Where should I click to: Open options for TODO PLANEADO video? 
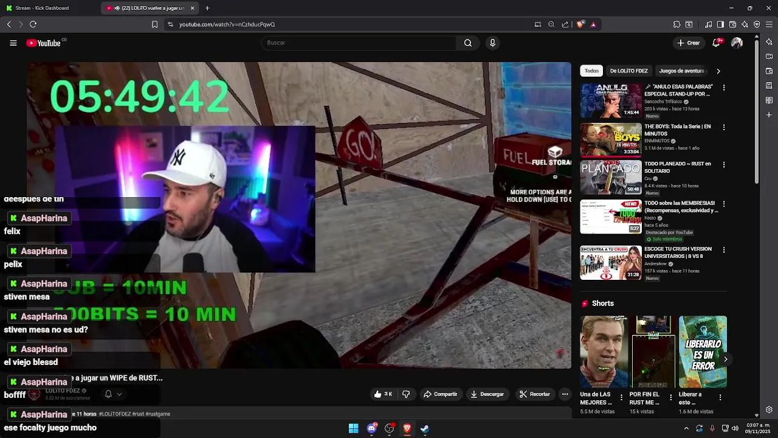point(723,164)
